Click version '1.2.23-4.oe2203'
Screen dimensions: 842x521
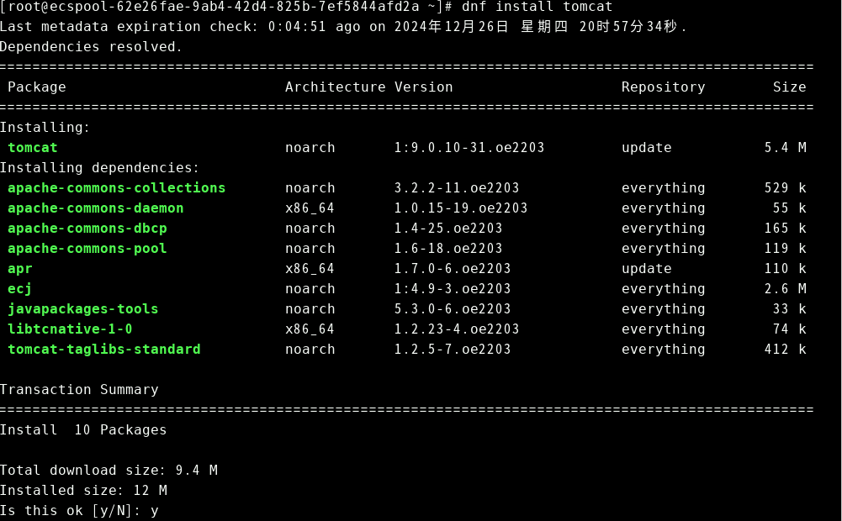tap(457, 329)
